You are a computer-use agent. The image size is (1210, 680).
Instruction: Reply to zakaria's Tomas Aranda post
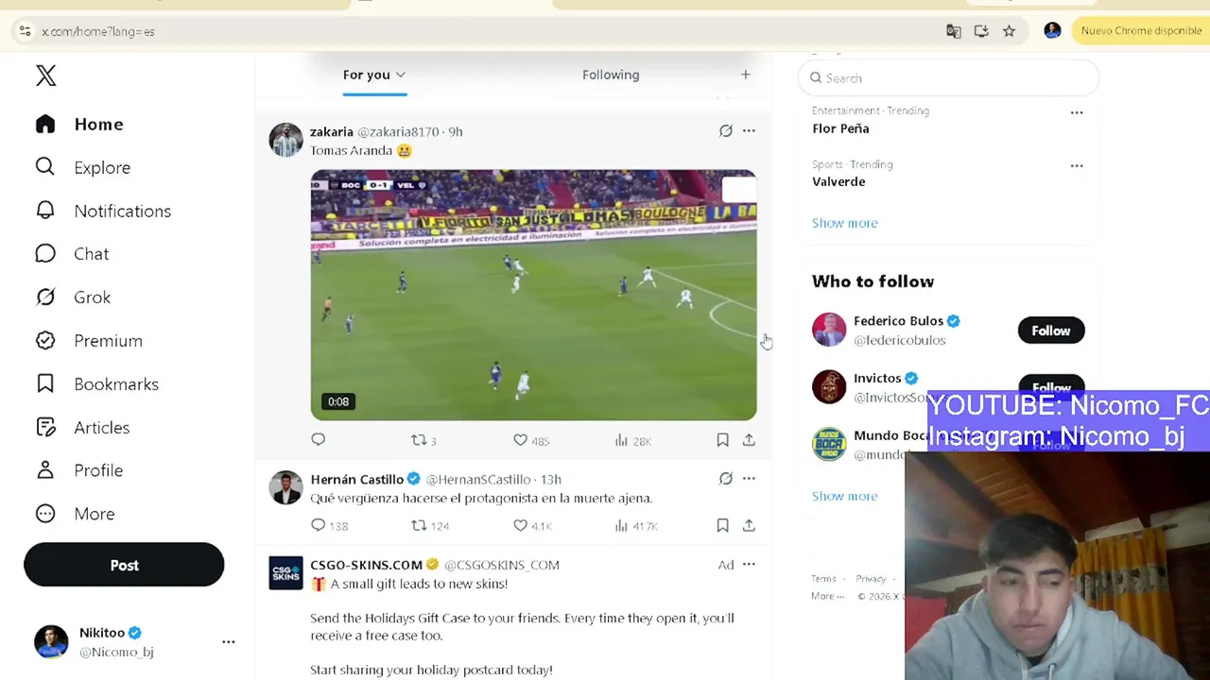tap(318, 440)
